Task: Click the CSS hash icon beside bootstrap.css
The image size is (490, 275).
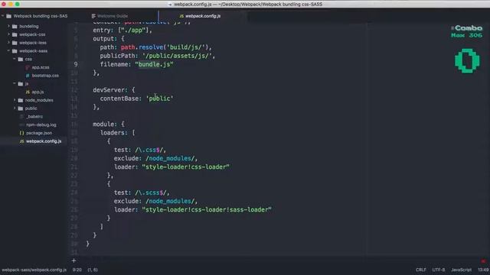Action: point(28,76)
